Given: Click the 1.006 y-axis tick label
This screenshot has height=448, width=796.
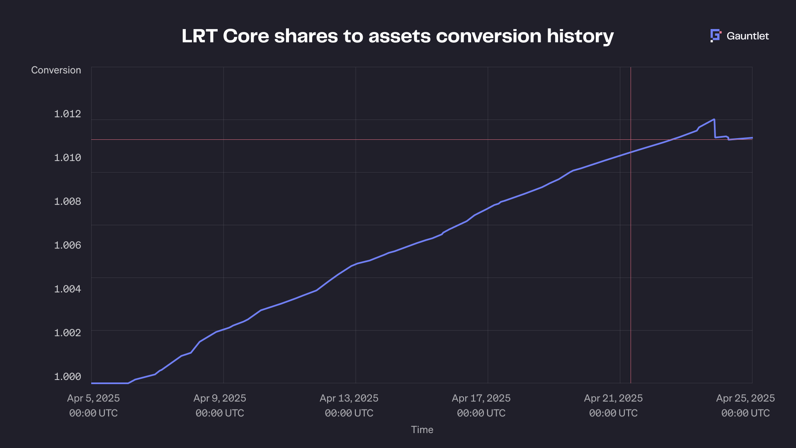Looking at the screenshot, I should (68, 245).
